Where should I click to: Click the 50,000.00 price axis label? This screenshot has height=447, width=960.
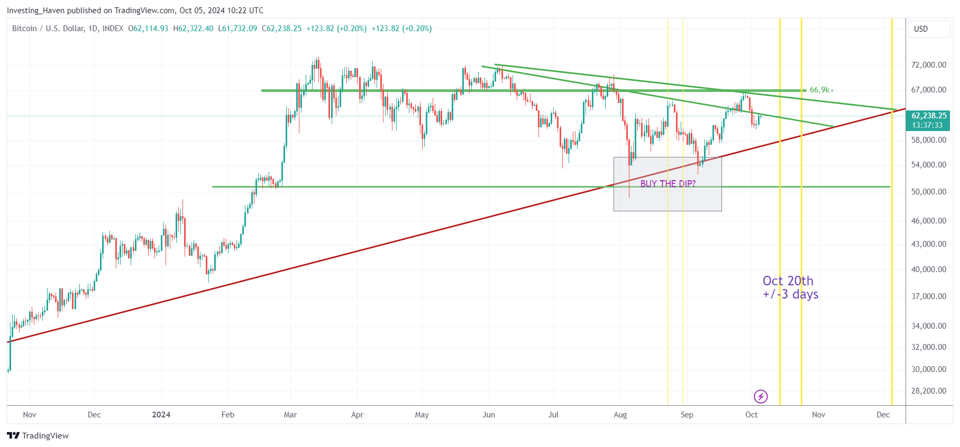pos(929,192)
